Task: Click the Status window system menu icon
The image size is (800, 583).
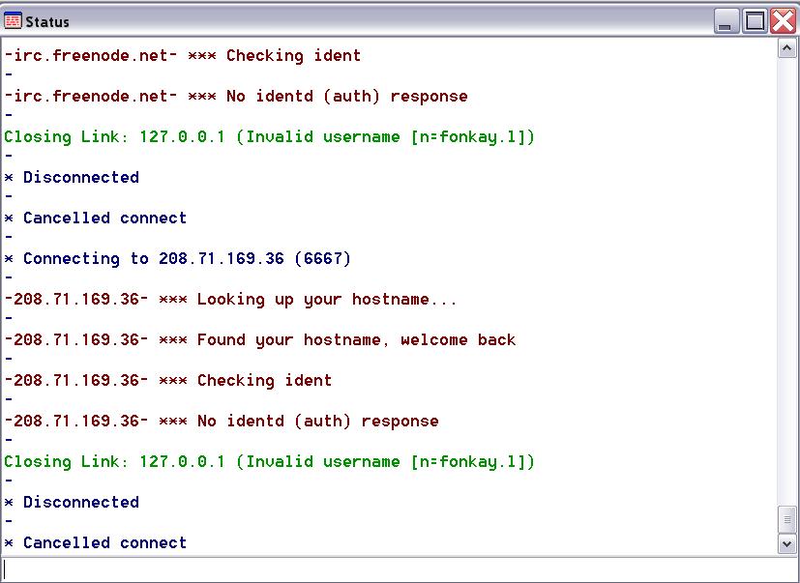Action: (14, 20)
